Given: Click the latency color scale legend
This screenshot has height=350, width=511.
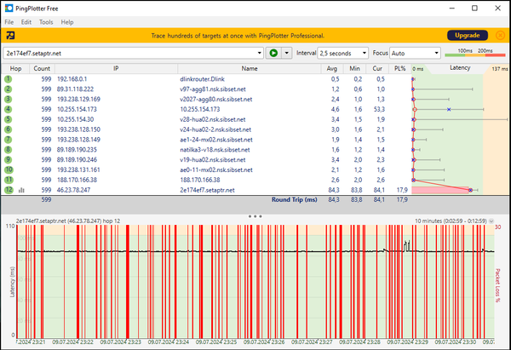Looking at the screenshot, I should coord(475,53).
